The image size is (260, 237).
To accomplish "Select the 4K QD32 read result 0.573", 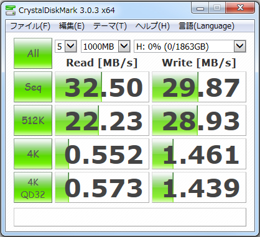I will (x=102, y=187).
